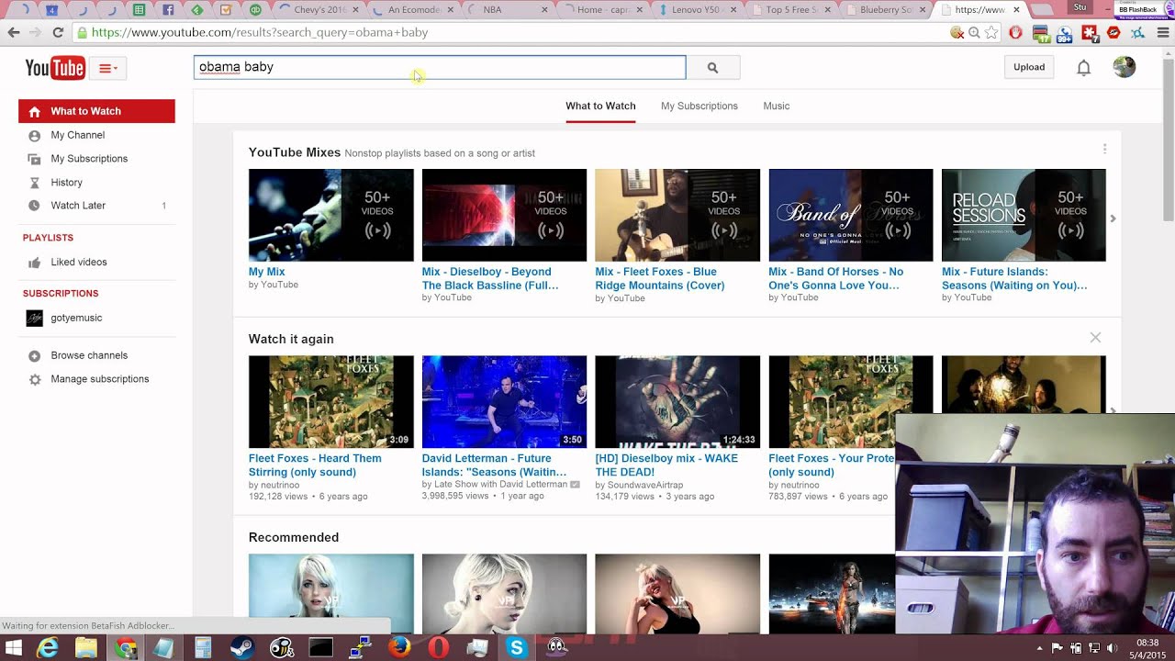Click the Liked videos thumbs-up icon
Viewport: 1175px width, 661px height.
coord(34,263)
